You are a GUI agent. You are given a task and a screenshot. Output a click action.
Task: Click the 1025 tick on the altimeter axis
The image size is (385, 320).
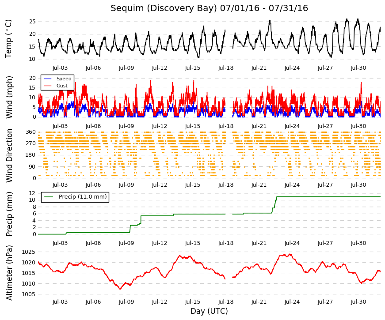click(x=28, y=252)
